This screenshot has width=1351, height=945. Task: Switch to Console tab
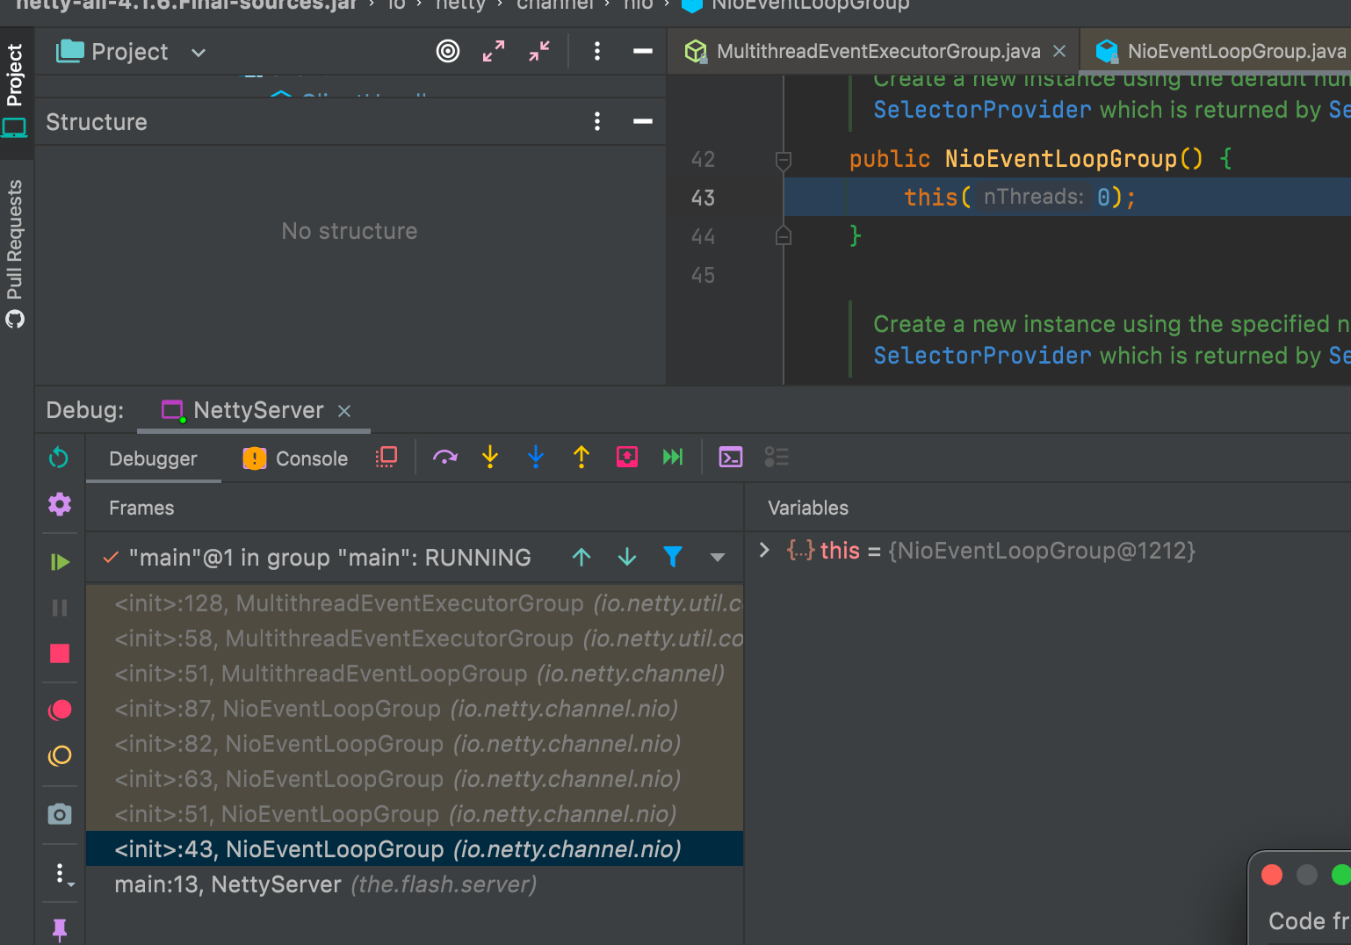[295, 458]
